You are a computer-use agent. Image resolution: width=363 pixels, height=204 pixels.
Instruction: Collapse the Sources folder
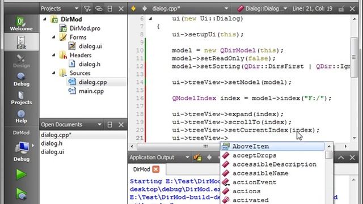(x=54, y=73)
